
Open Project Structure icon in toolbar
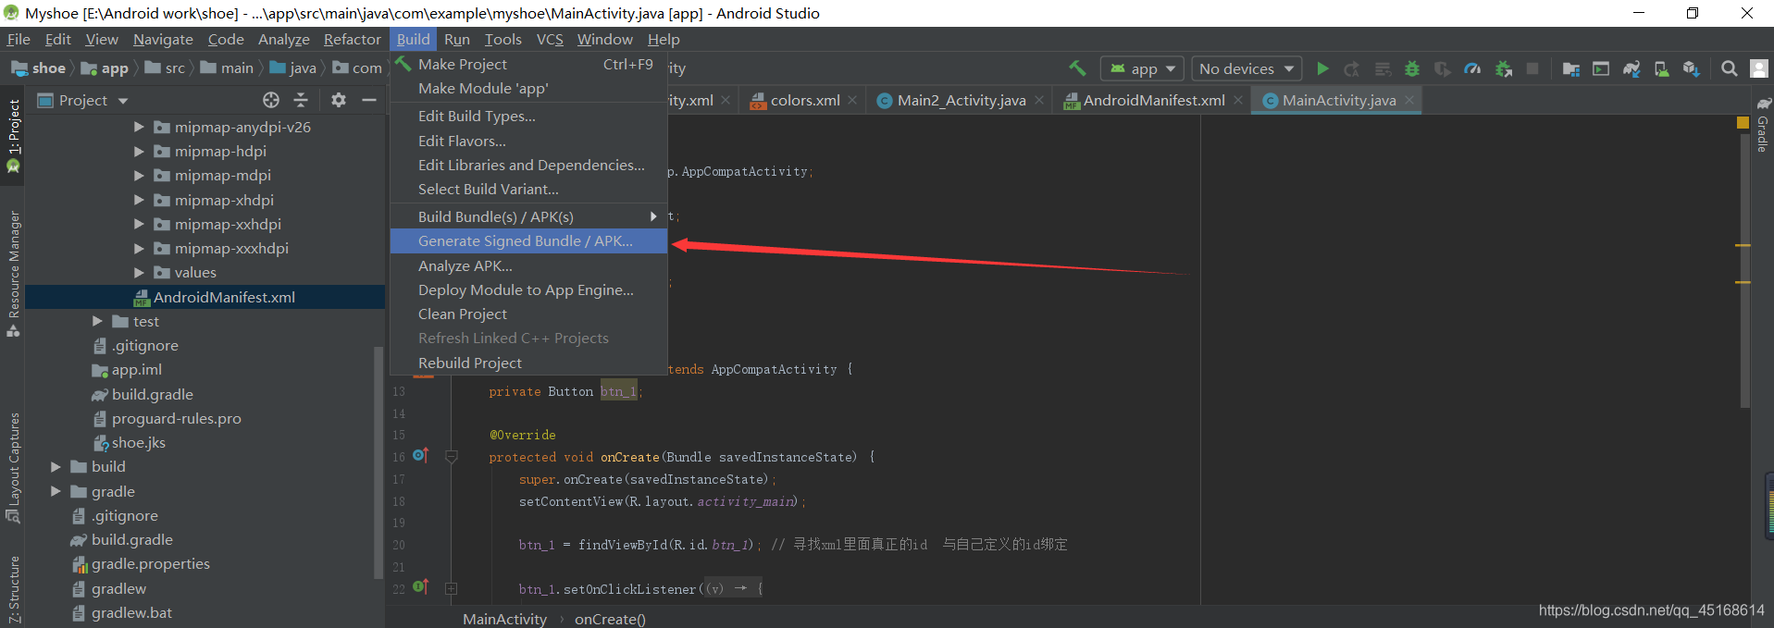point(1571,68)
